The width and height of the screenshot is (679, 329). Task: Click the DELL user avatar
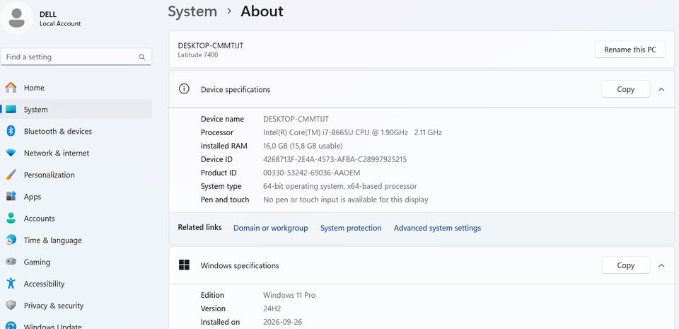tap(16, 18)
